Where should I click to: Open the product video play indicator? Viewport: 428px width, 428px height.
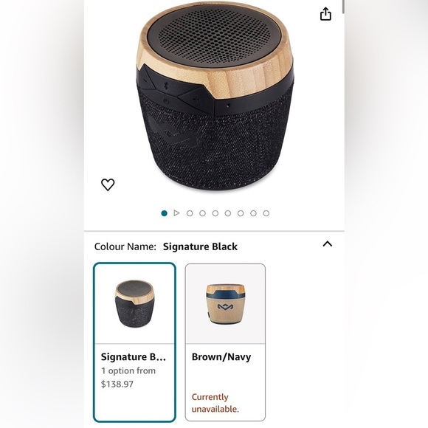176,213
